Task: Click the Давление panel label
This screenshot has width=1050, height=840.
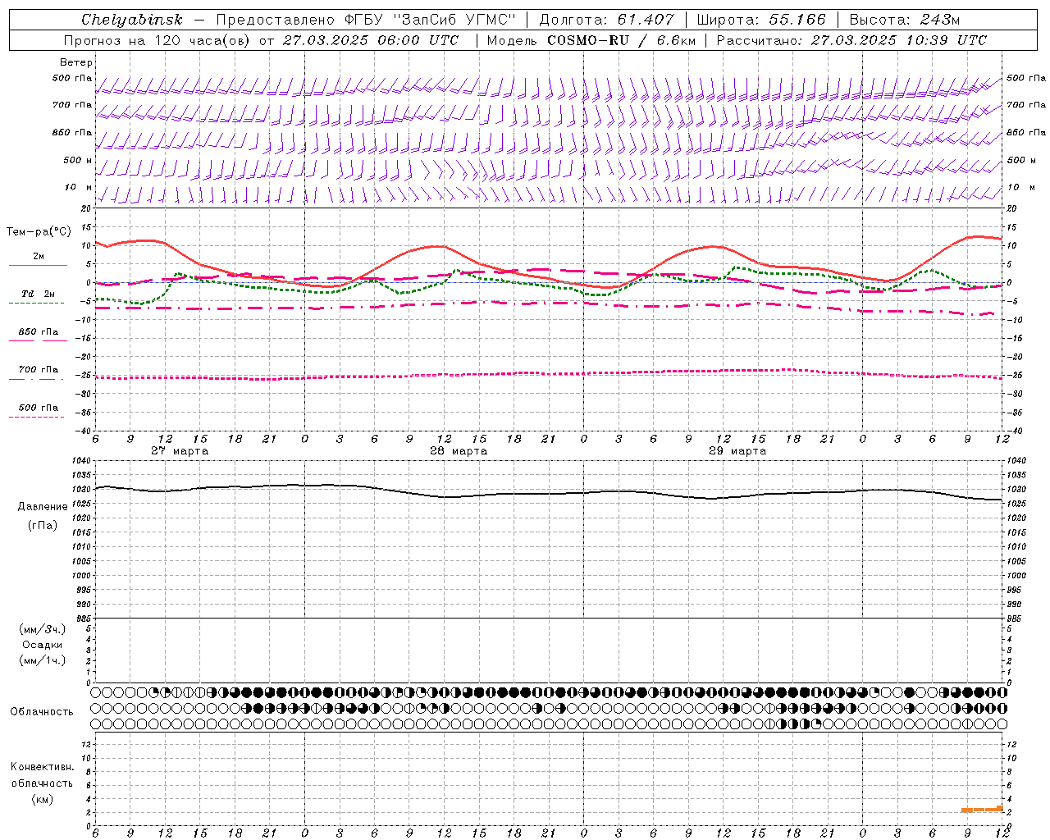Action: pos(43,507)
